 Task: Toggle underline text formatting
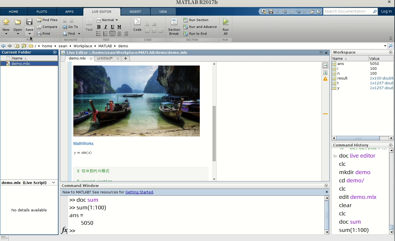pyautogui.click(x=112, y=27)
